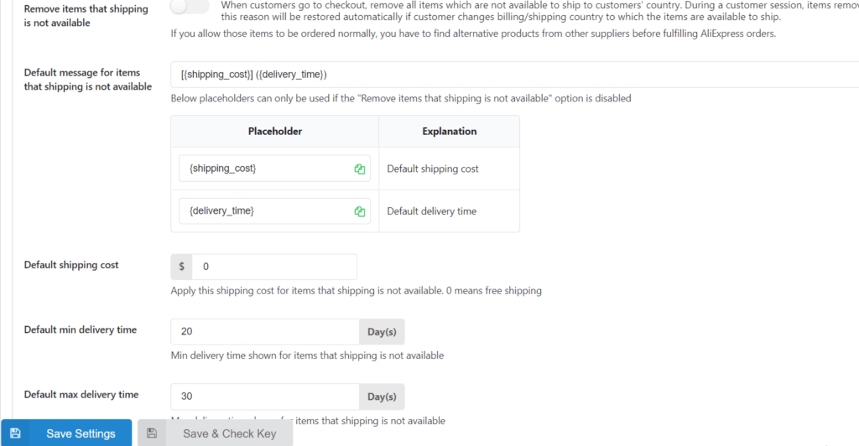This screenshot has width=859, height=446.
Task: Click the Day(s) suffix on min delivery time
Action: point(382,332)
